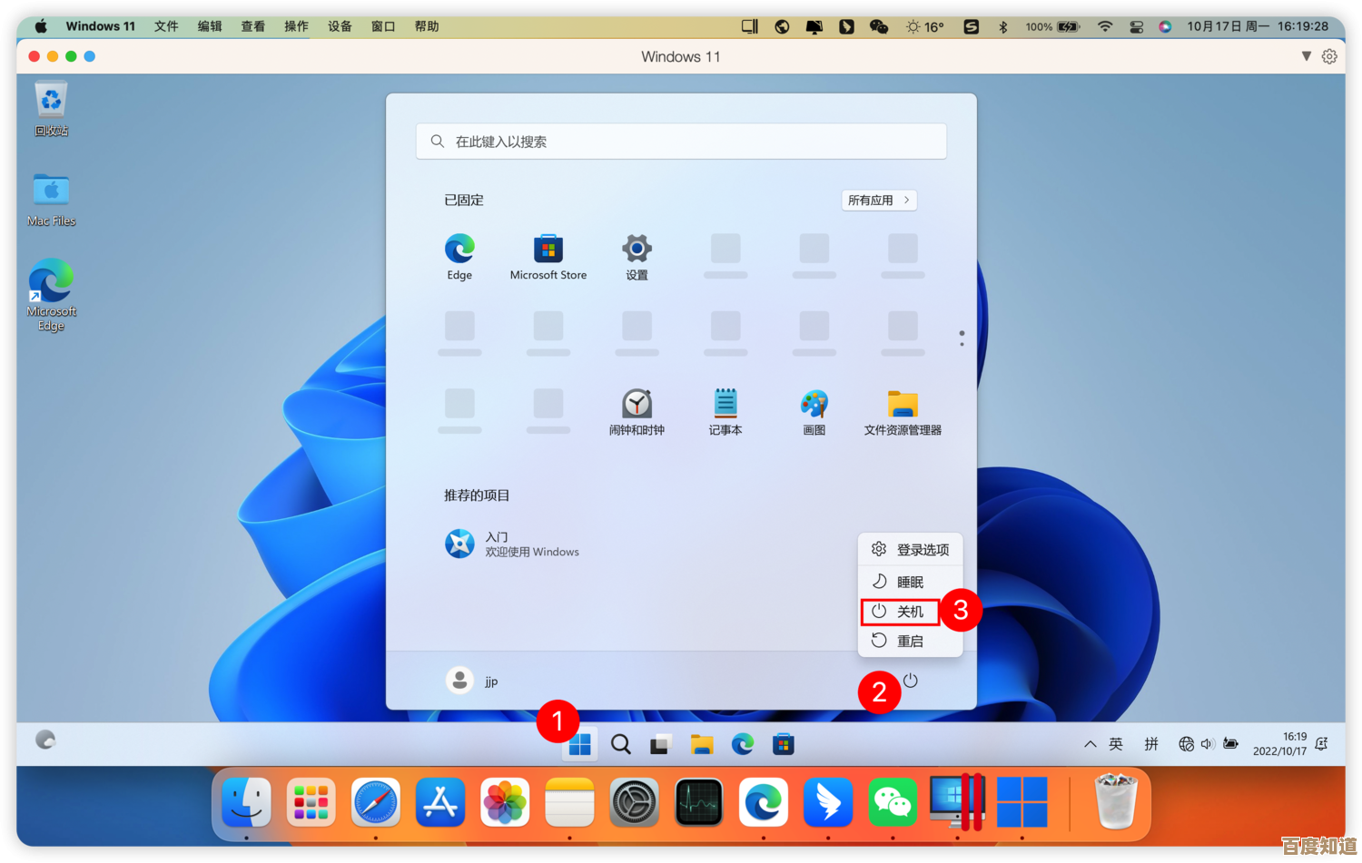The width and height of the screenshot is (1362, 863).
Task: Open the Parallels window dropdown arrow
Action: tap(1308, 55)
